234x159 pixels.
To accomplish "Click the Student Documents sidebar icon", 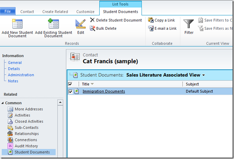I will [10, 152].
